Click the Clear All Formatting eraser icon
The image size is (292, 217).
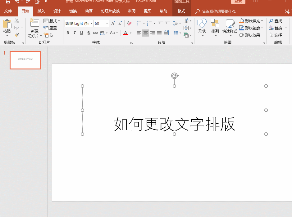[129, 23]
